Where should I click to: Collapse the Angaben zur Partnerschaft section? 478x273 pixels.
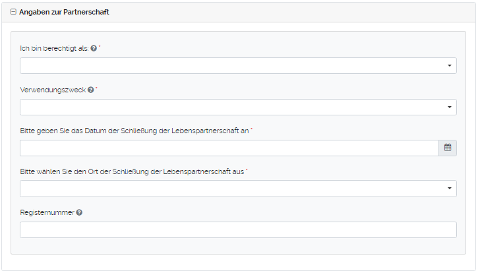click(13, 12)
